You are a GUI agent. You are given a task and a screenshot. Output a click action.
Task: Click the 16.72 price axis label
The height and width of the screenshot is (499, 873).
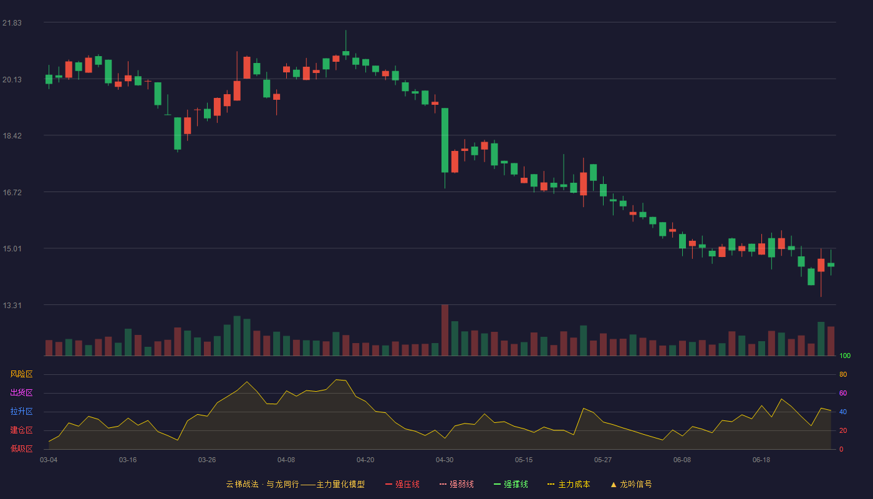tap(12, 192)
